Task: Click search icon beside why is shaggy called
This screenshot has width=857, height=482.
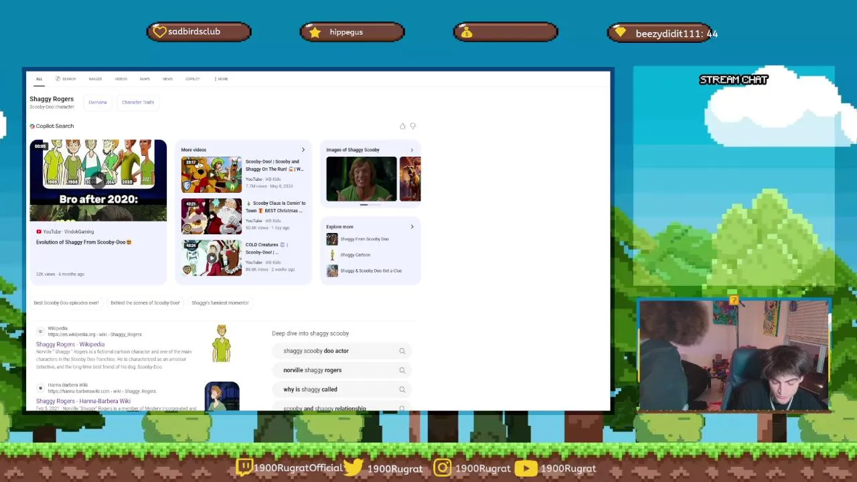Action: [x=402, y=390]
